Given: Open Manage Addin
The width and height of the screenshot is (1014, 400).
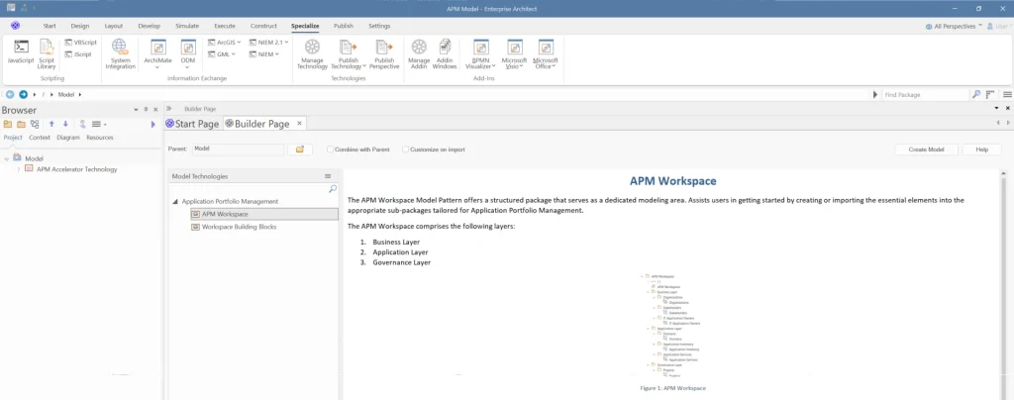Looking at the screenshot, I should pyautogui.click(x=419, y=53).
